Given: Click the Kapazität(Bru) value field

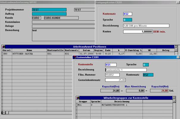Looking at the screenshot, I should point(110,91).
